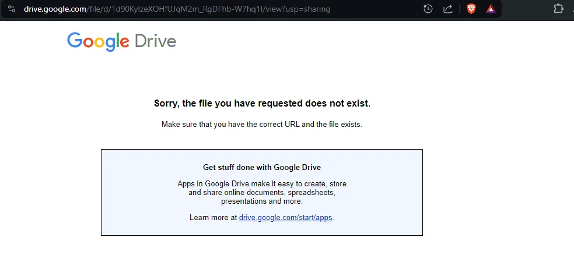This screenshot has height=269, width=574.
Task: Open Brave Shields lion icon
Action: pos(471,9)
